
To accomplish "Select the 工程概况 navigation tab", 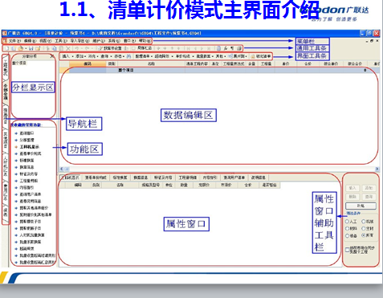I will click(x=5, y=67).
